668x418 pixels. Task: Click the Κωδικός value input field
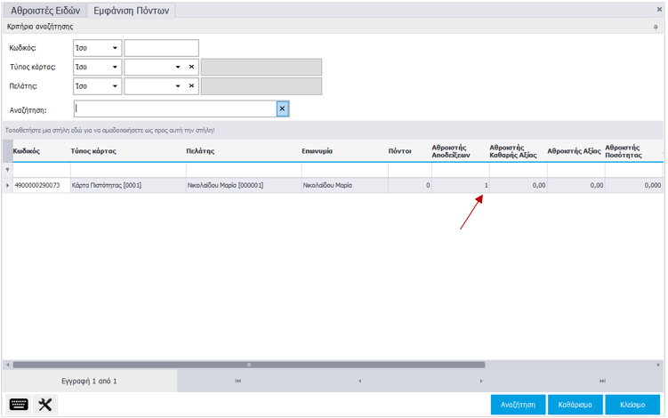pos(161,48)
